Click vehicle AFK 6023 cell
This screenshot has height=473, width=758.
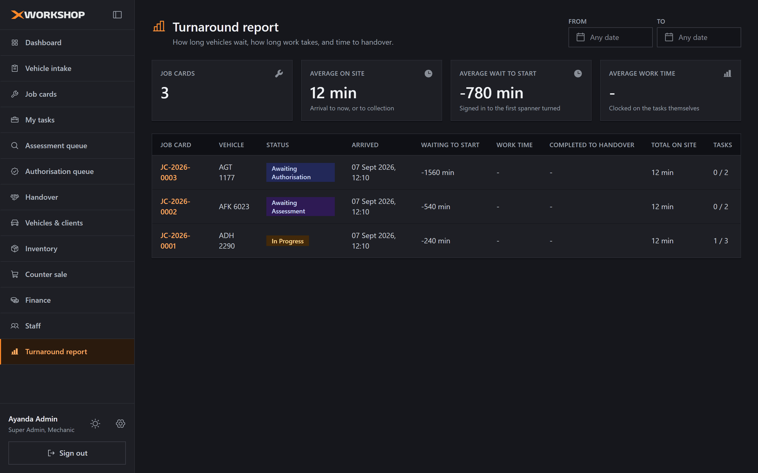pyautogui.click(x=234, y=207)
